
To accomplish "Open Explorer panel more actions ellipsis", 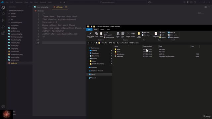I will pyautogui.click(x=29, y=7).
